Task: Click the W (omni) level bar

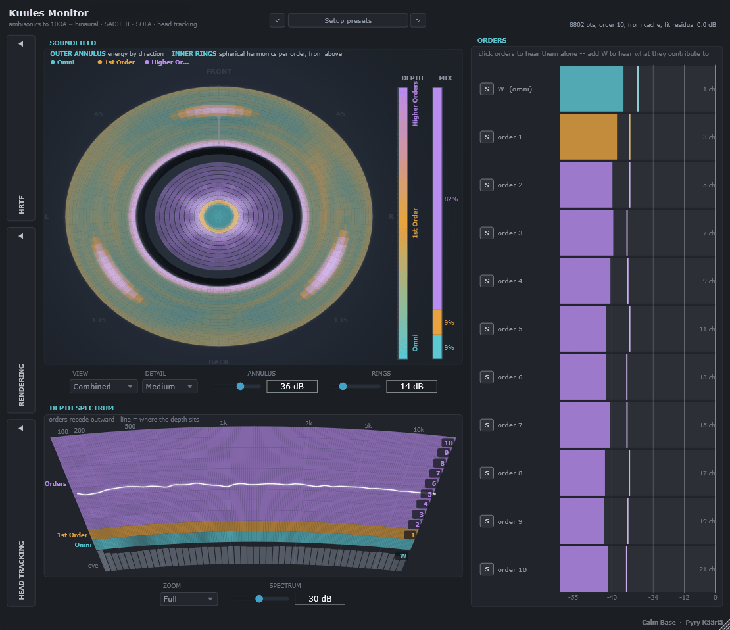Action: 591,89
